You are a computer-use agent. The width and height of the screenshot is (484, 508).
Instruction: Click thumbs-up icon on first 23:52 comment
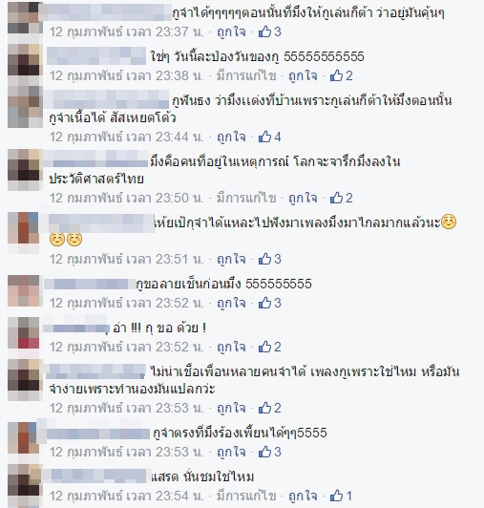click(264, 303)
